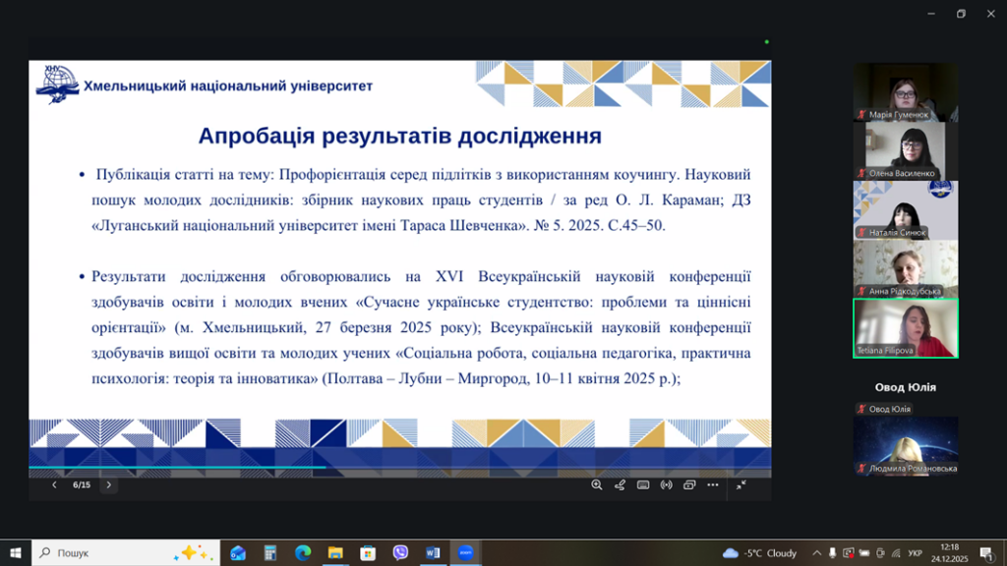Open the more options ellipsis menu

(x=713, y=484)
